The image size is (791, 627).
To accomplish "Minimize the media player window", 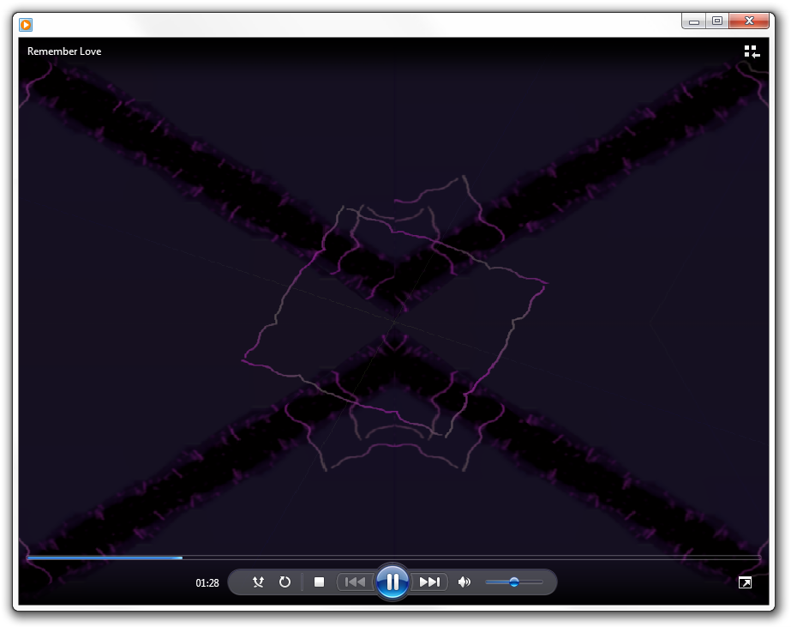I will coord(693,21).
